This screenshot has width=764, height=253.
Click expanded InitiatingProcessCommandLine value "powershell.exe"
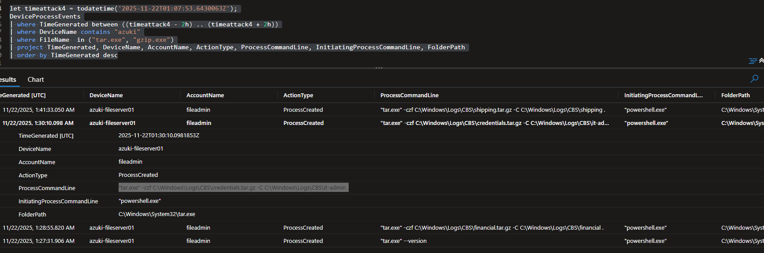139,201
